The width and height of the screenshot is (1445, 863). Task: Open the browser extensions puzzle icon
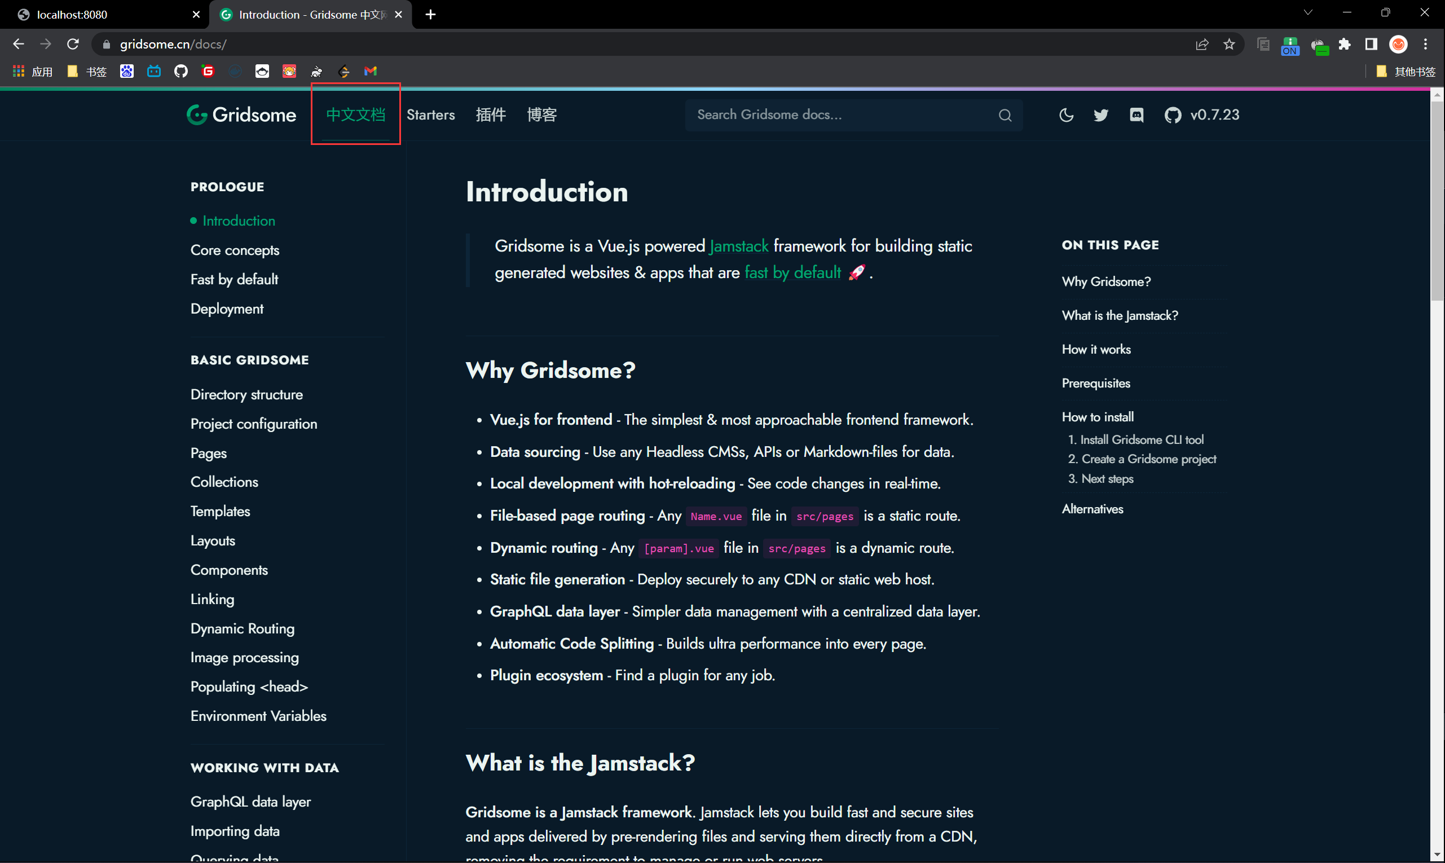tap(1345, 44)
